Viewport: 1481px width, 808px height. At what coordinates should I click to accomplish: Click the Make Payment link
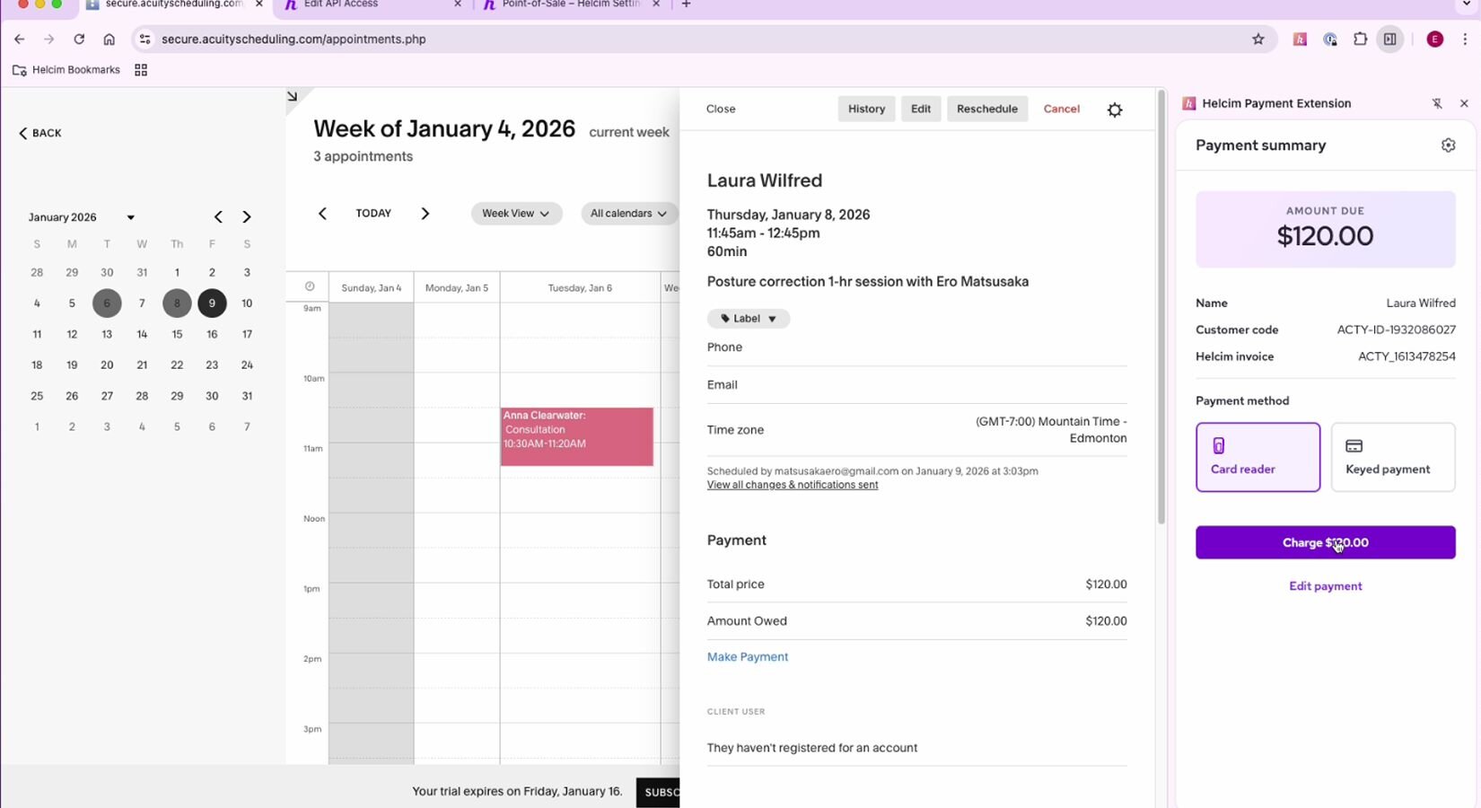747,657
